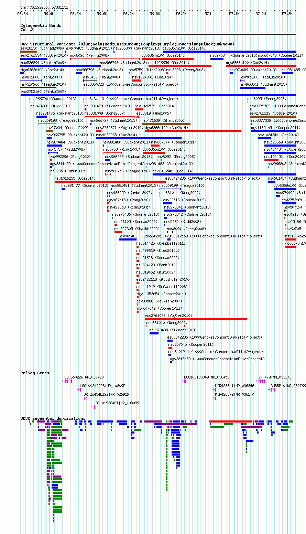Click the 57.2M ruler tick label
Image resolution: width=306 pixels, height=534 pixels.
coord(261,14)
